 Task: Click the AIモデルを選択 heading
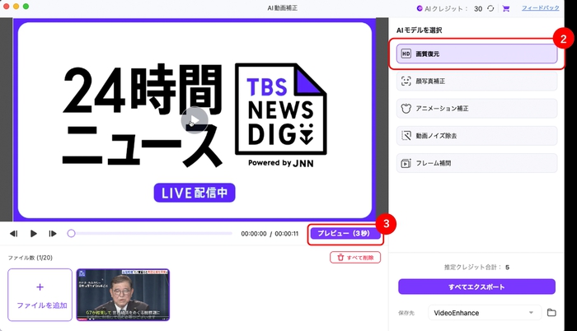coord(419,30)
